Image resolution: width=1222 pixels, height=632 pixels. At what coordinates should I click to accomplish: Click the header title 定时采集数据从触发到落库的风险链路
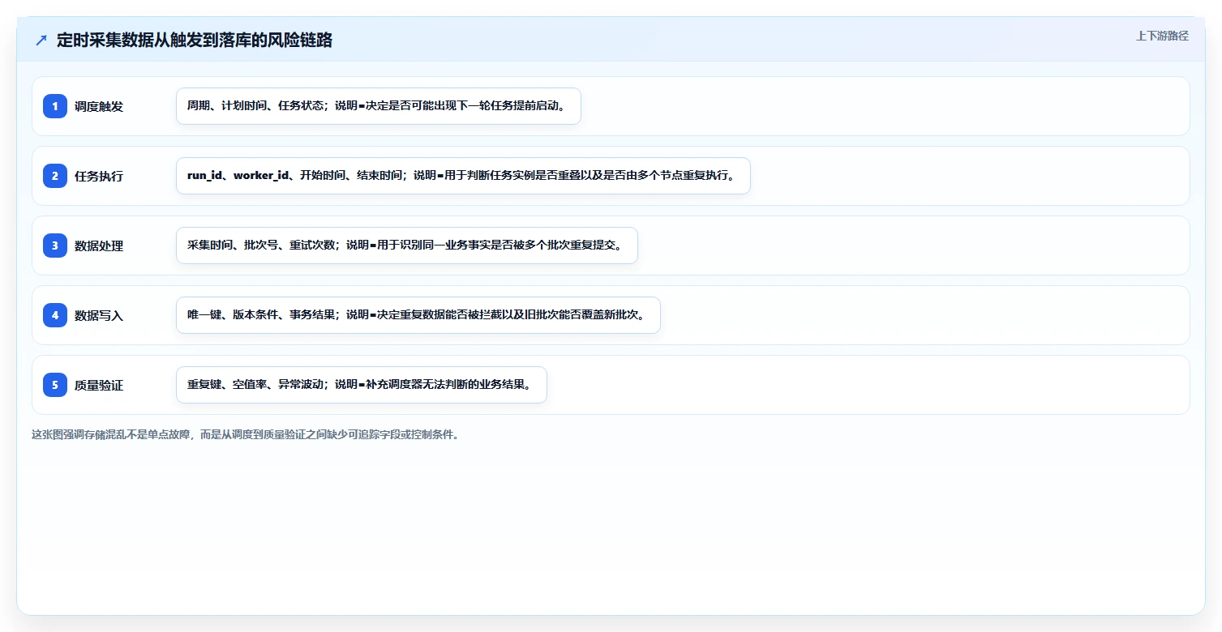(x=195, y=41)
